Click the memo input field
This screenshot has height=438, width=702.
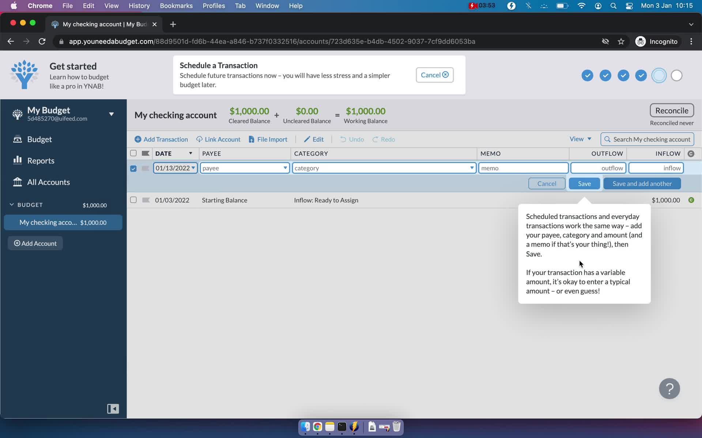point(522,168)
